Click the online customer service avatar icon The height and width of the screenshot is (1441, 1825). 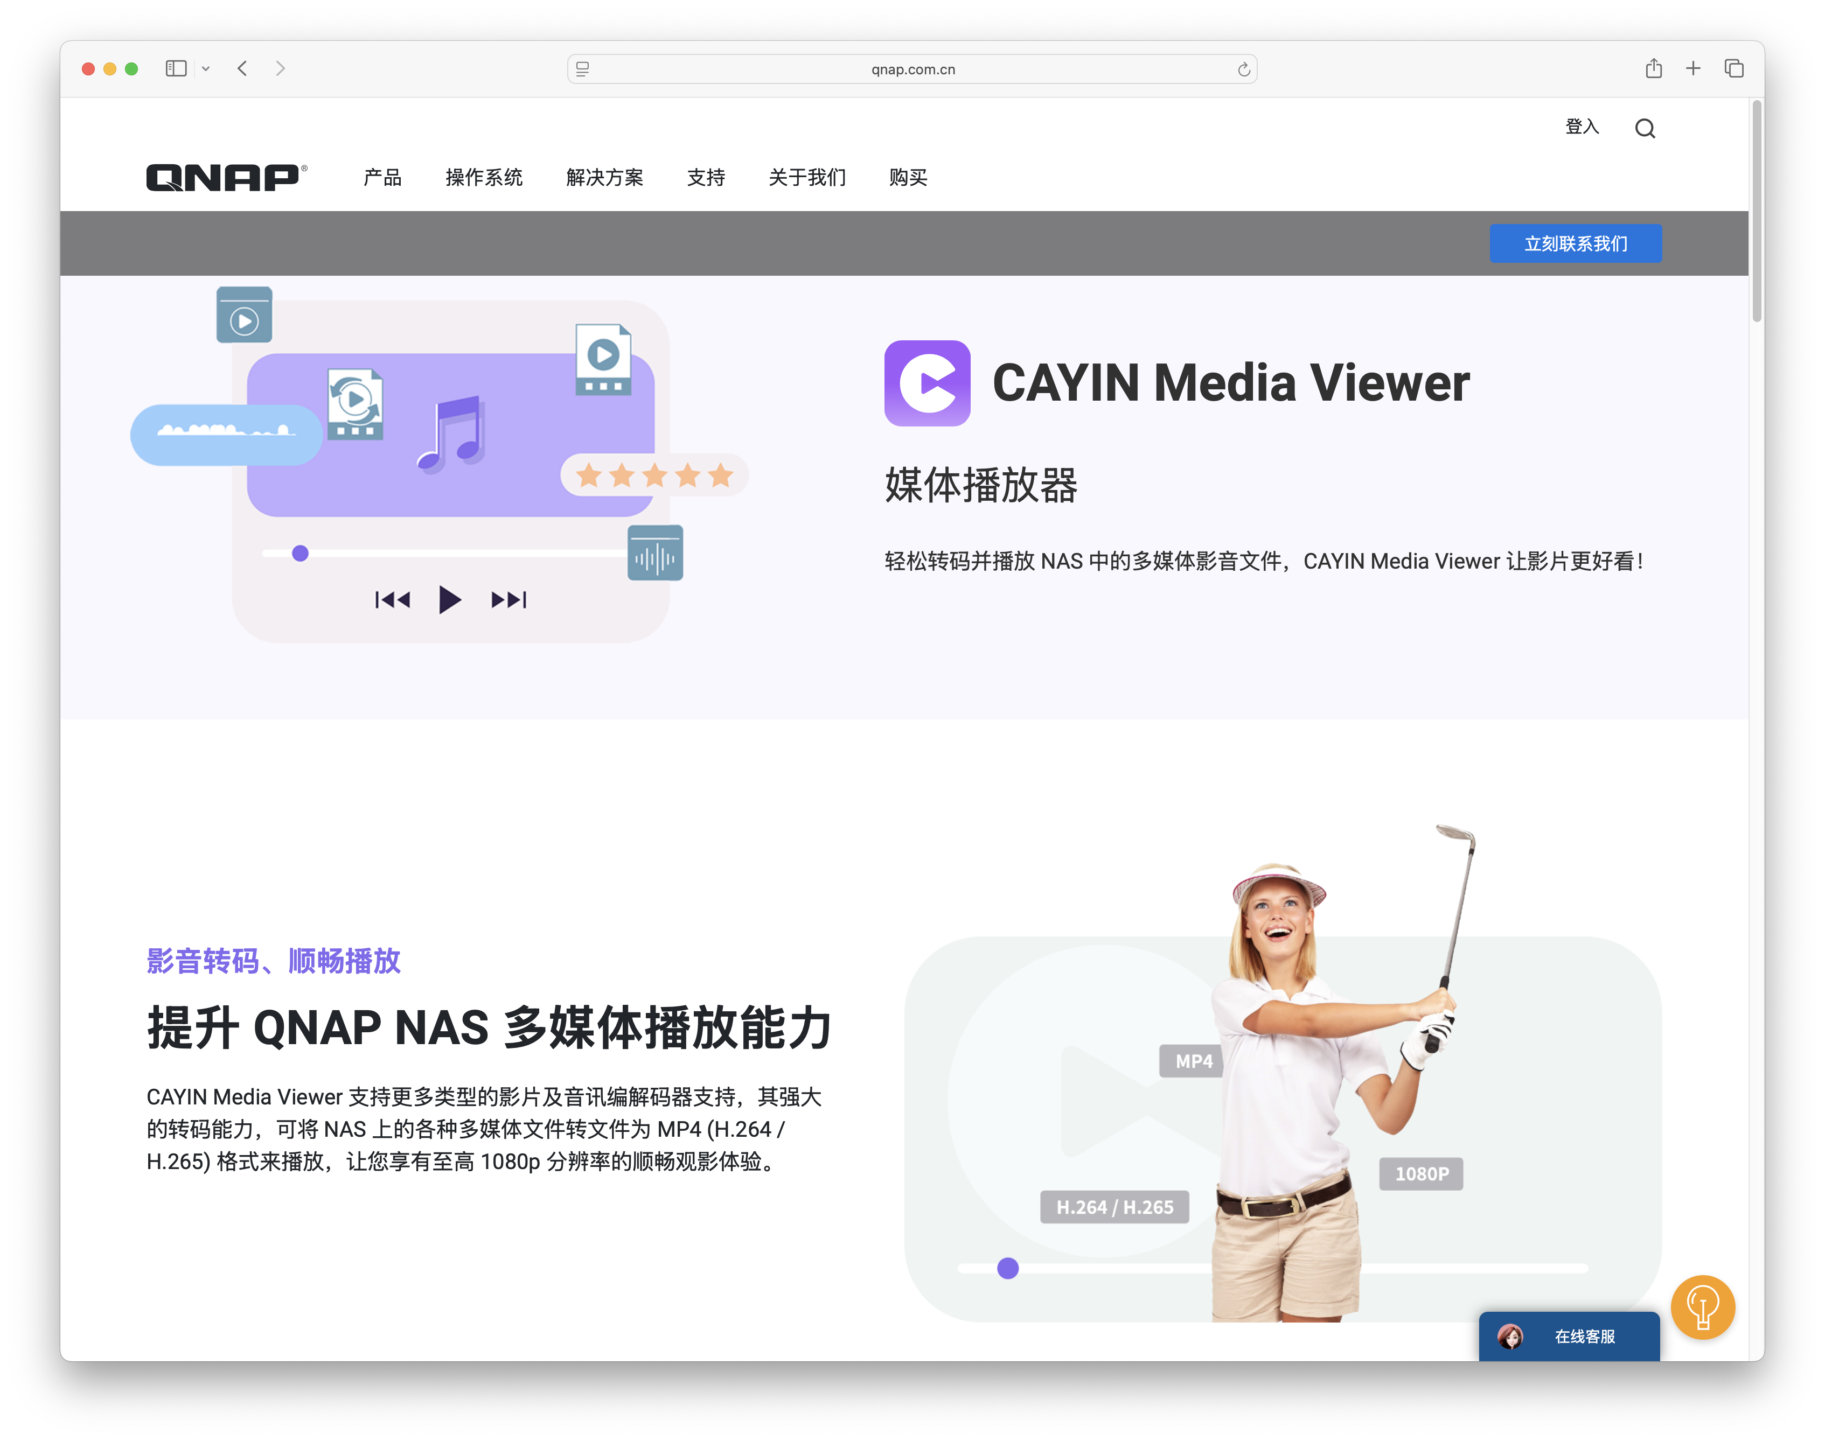1511,1337
